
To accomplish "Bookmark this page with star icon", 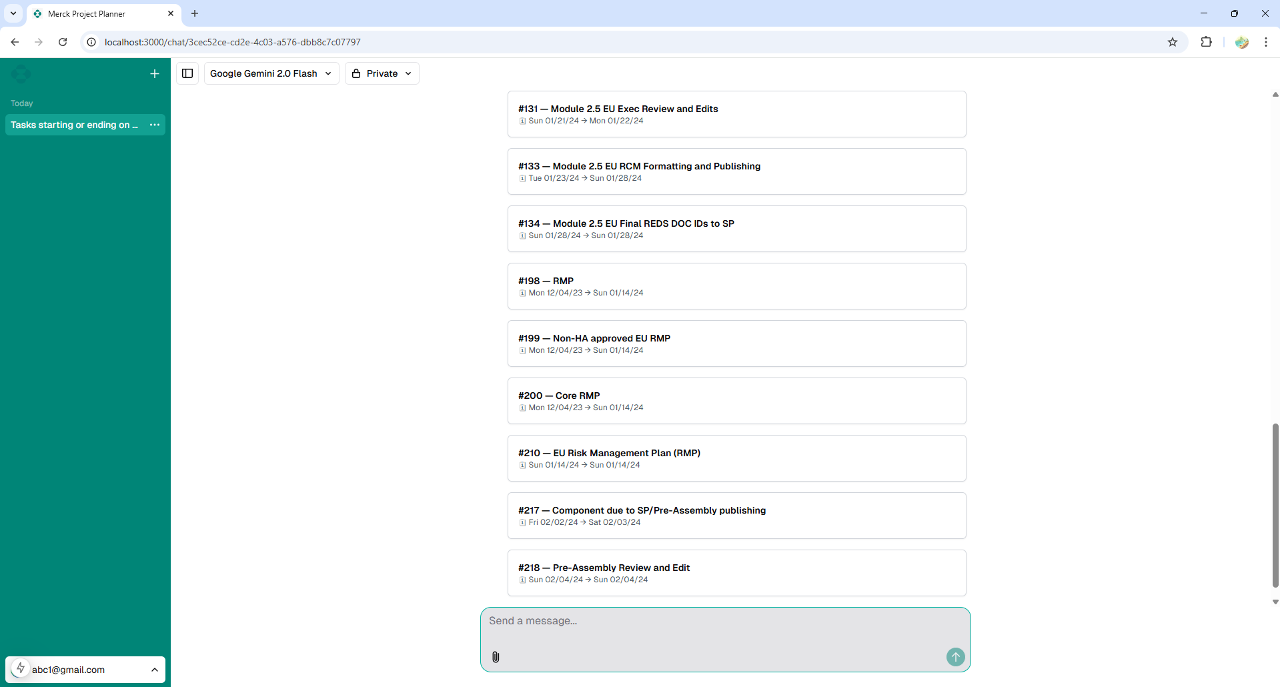I will [x=1173, y=42].
